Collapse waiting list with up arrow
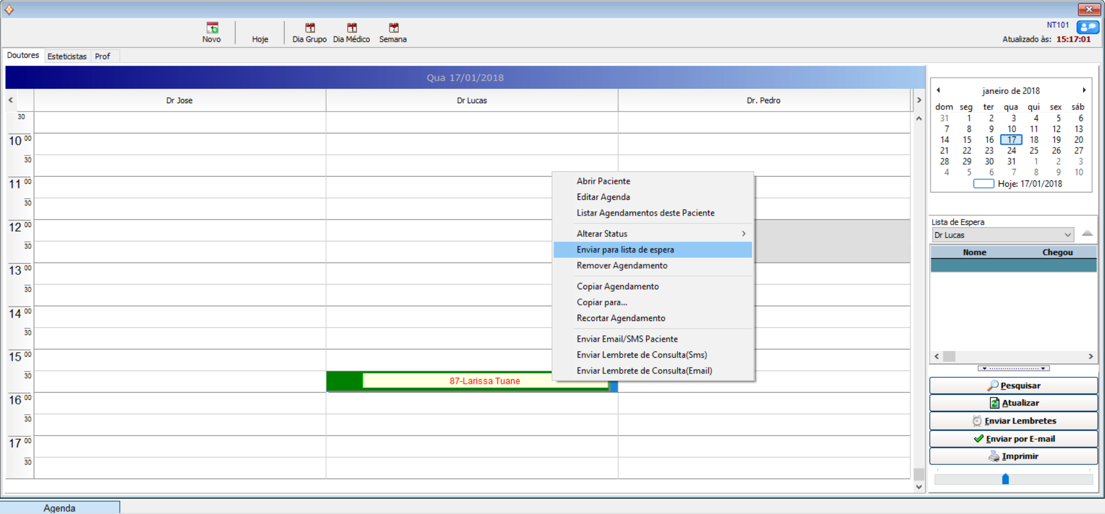This screenshot has height=514, width=1105. (x=1087, y=234)
